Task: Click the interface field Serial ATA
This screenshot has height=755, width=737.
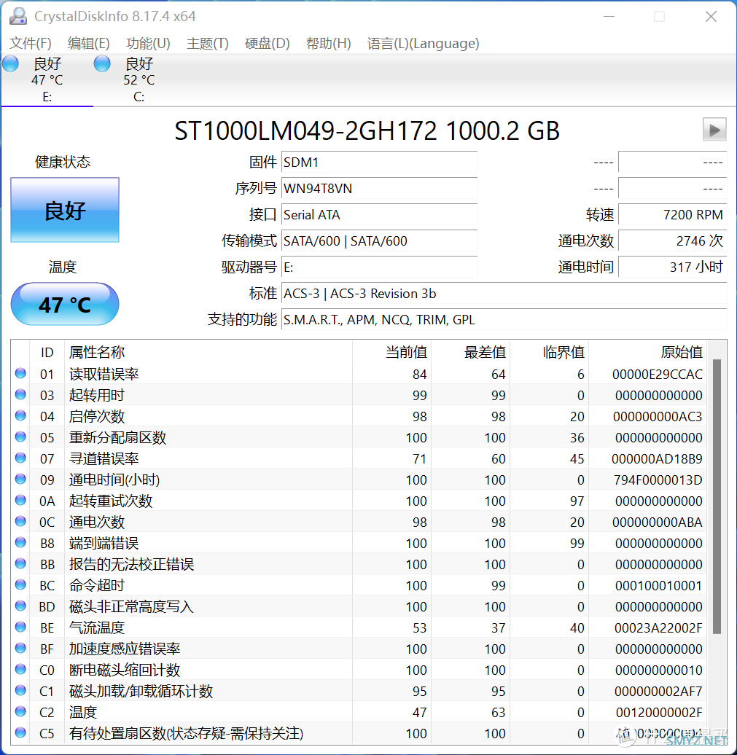Action: point(380,214)
